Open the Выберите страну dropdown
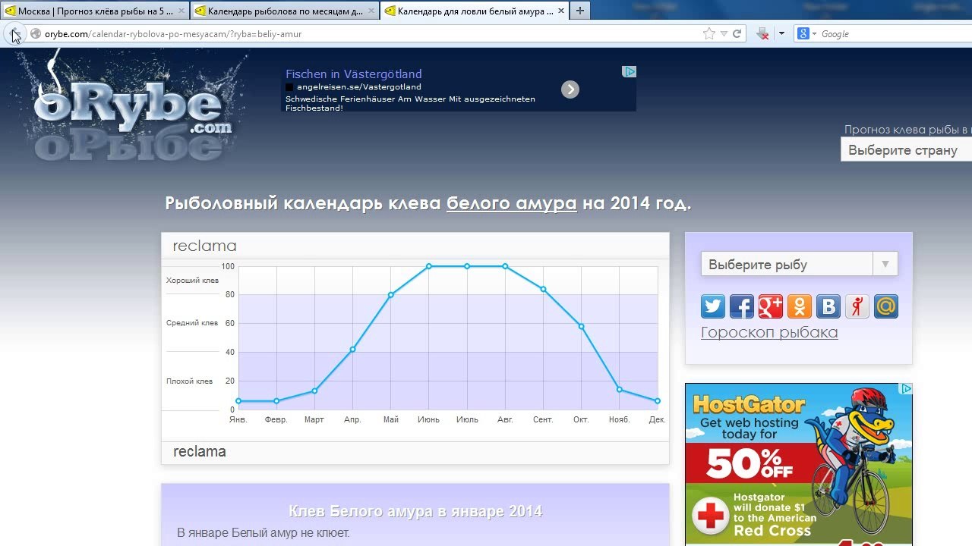The height and width of the screenshot is (546, 972). click(906, 149)
